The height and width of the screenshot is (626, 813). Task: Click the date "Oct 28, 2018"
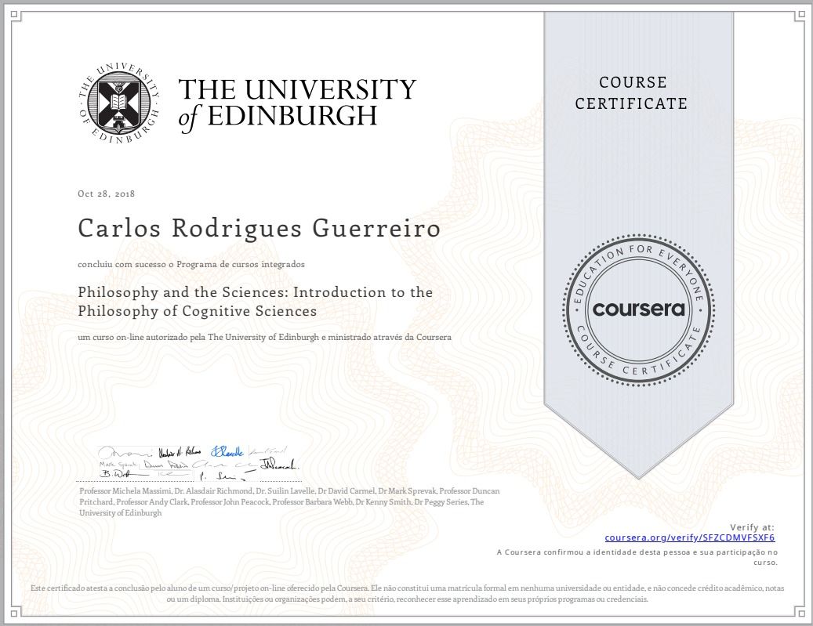tap(107, 194)
